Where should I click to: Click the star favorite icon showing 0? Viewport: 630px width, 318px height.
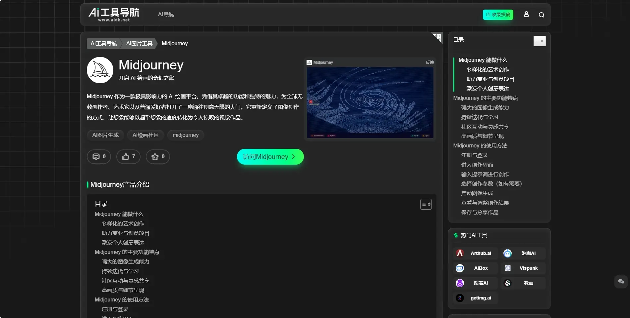(157, 157)
